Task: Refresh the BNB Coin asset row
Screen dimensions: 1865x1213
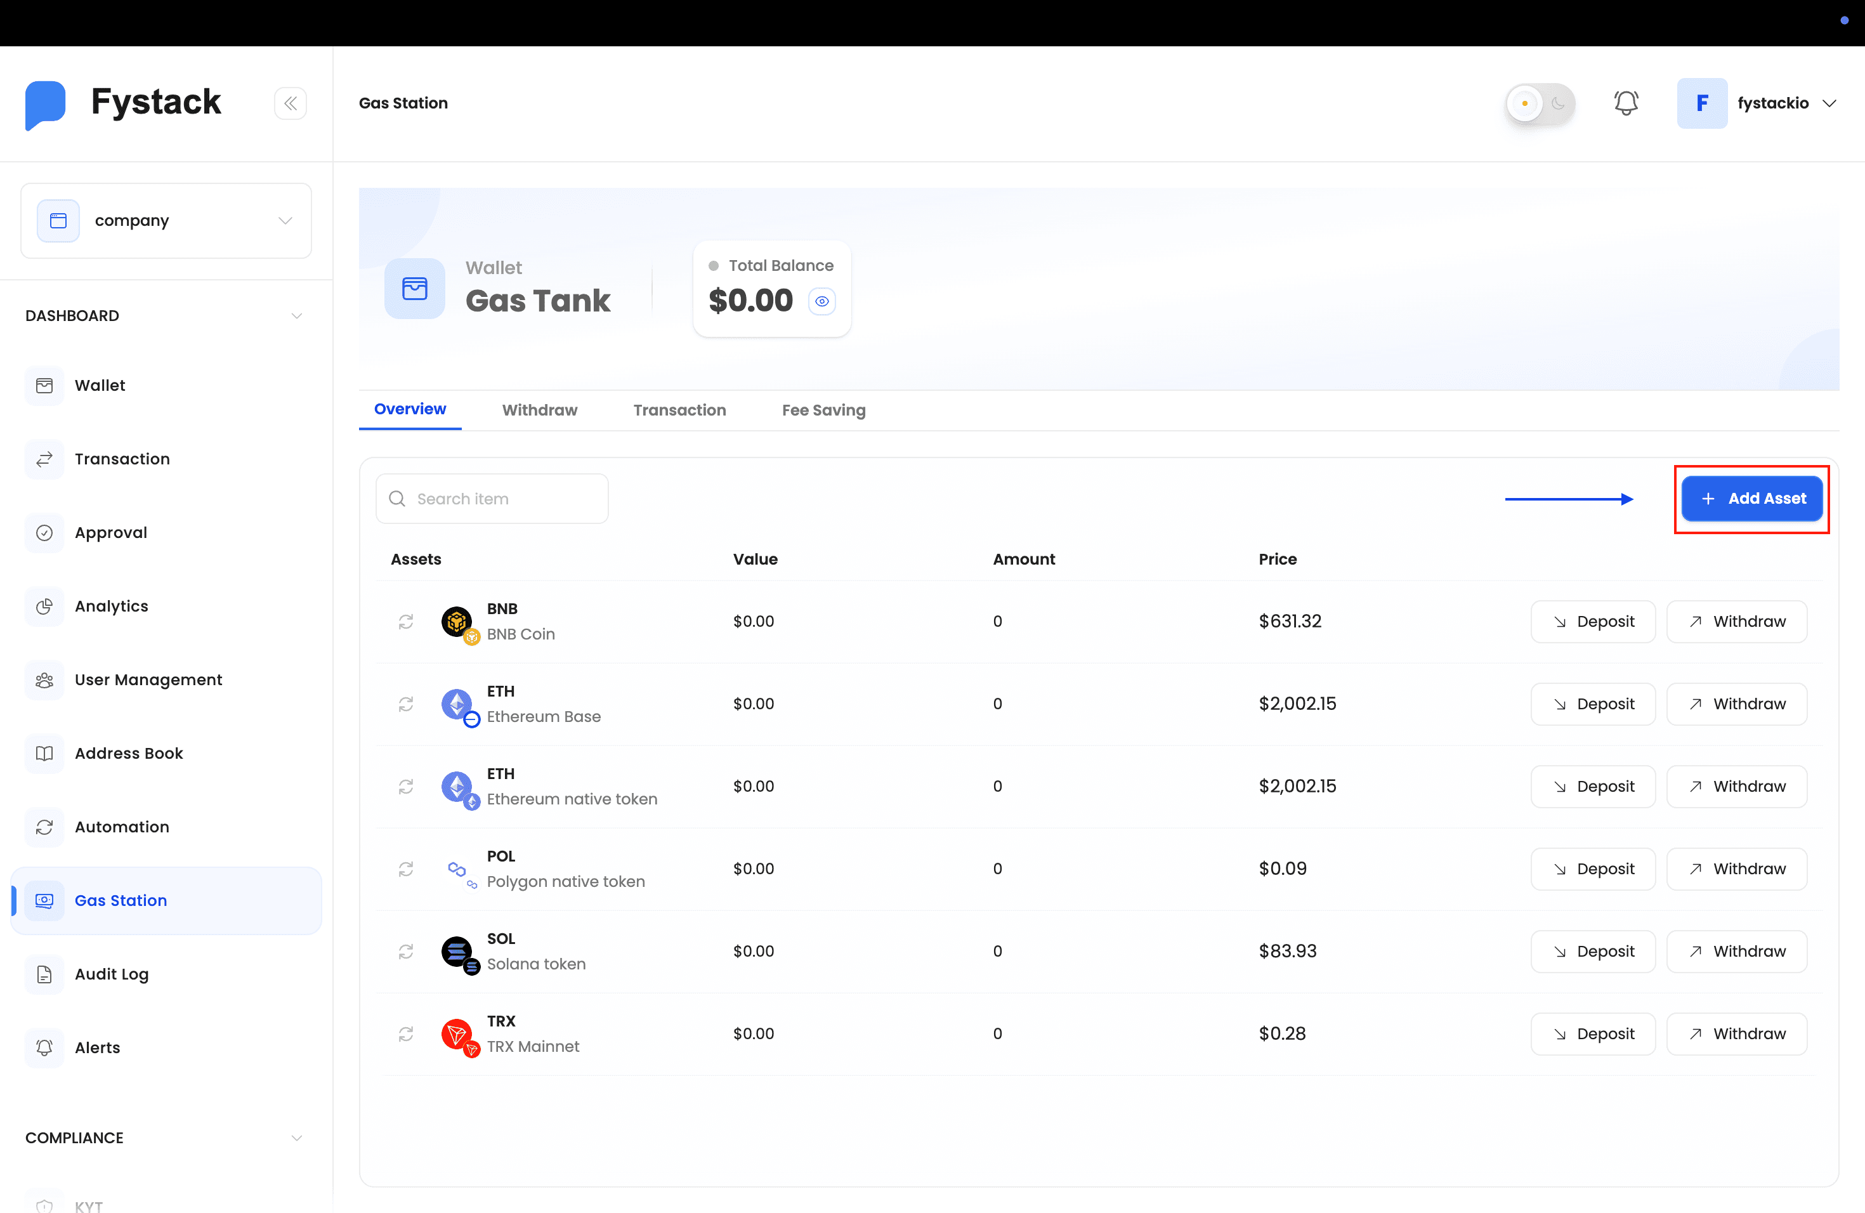Action: click(406, 621)
